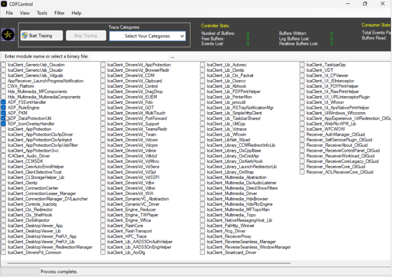
Task: Open the Tools menu
Action: (x=42, y=13)
